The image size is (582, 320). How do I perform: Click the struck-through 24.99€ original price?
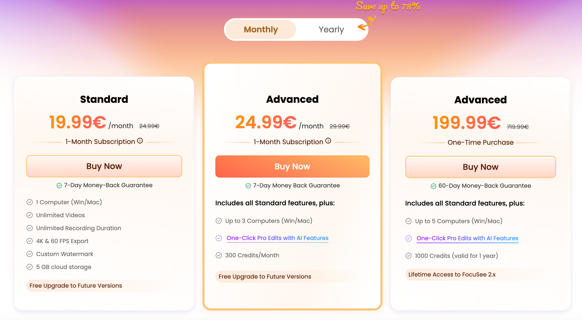(149, 126)
